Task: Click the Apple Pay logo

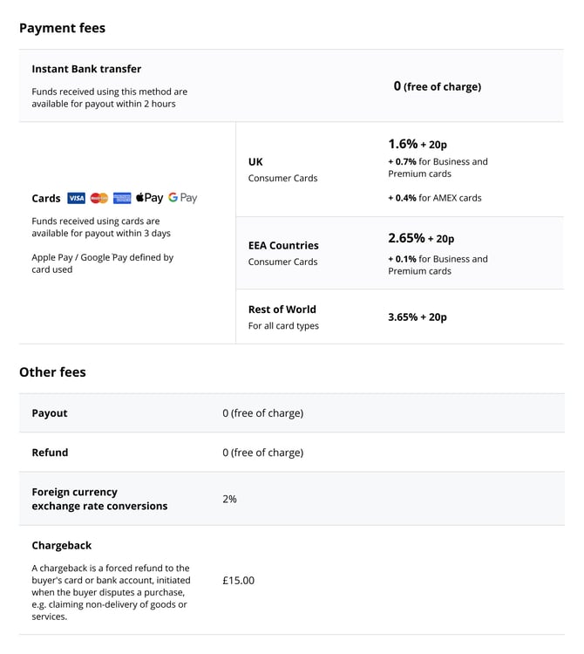Action: pos(149,198)
